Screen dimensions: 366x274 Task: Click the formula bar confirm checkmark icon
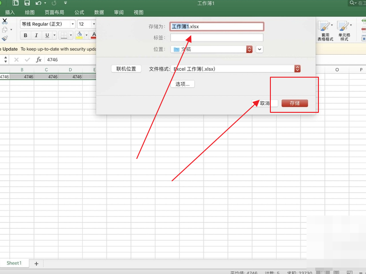(x=27, y=60)
